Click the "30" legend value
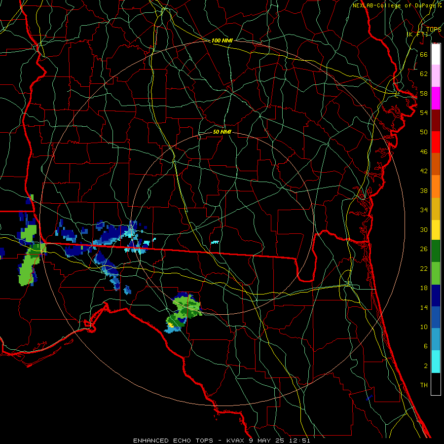 tap(424, 229)
